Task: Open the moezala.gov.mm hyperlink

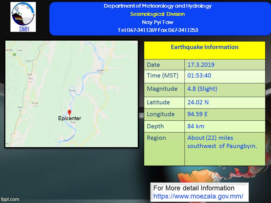Action: click(198, 196)
